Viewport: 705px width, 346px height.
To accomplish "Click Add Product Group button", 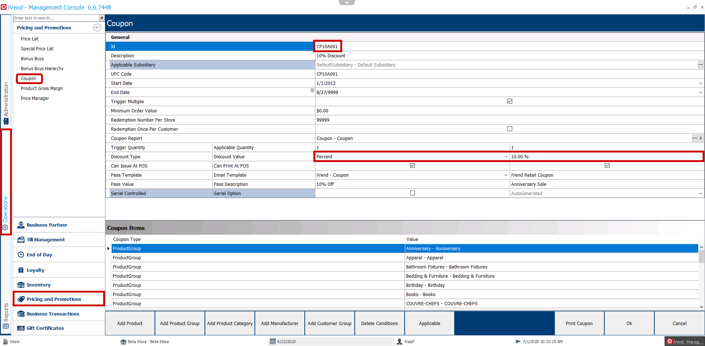I will (x=180, y=323).
